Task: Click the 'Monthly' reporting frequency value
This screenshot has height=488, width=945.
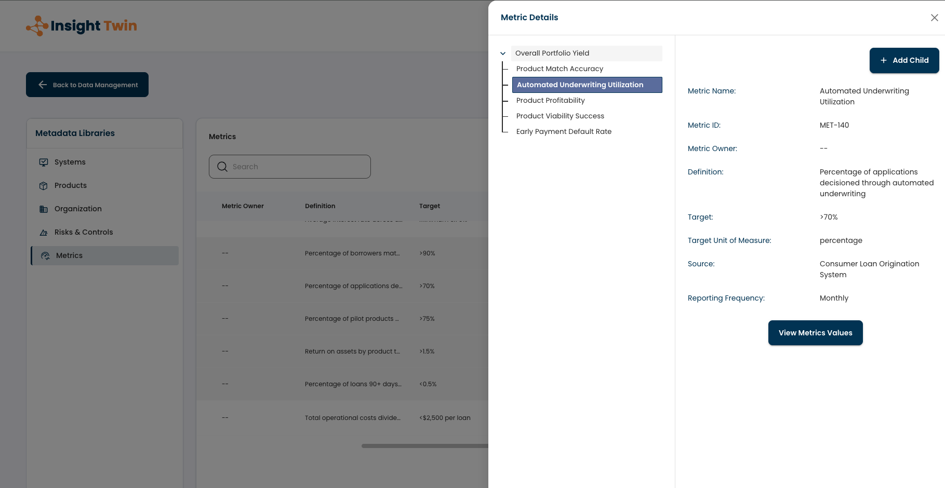Action: (x=834, y=299)
